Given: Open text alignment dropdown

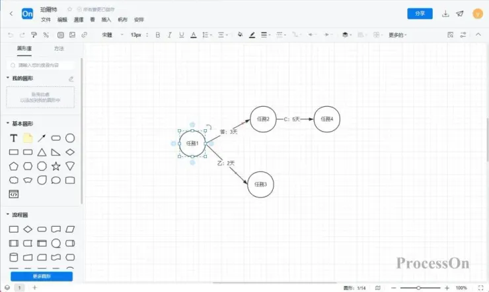Looking at the screenshot, I should [223, 35].
